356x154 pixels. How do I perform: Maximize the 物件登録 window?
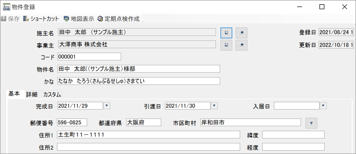(x=322, y=7)
